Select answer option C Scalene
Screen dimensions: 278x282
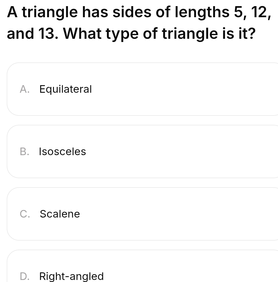[x=142, y=214]
